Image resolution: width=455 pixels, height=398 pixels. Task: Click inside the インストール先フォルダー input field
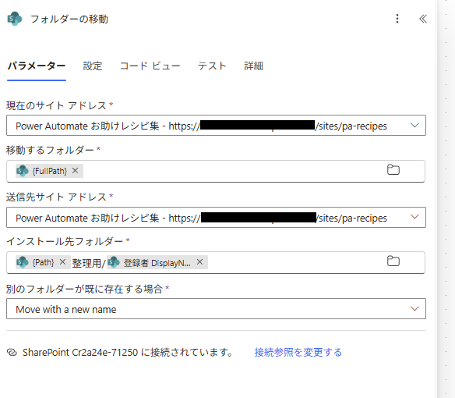coord(216,262)
